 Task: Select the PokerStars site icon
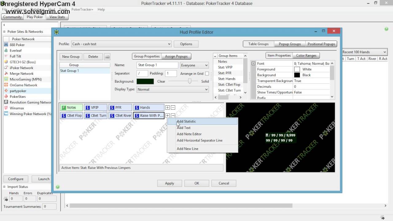6,97
